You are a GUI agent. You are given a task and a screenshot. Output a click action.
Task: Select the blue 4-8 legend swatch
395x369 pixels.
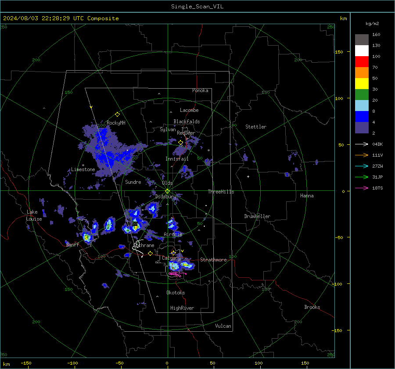(362, 116)
